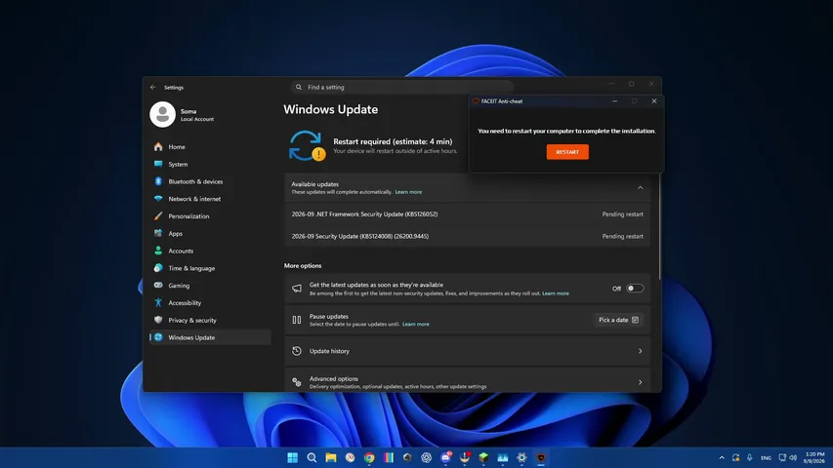Open ChatGPT app from the taskbar

(426, 457)
